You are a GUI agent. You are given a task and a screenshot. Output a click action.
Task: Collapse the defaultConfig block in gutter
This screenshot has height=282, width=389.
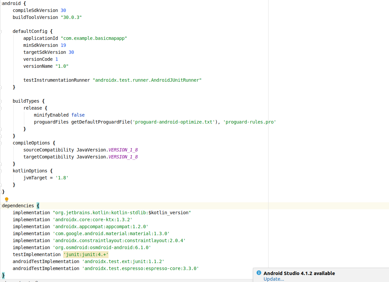[x=1, y=31]
